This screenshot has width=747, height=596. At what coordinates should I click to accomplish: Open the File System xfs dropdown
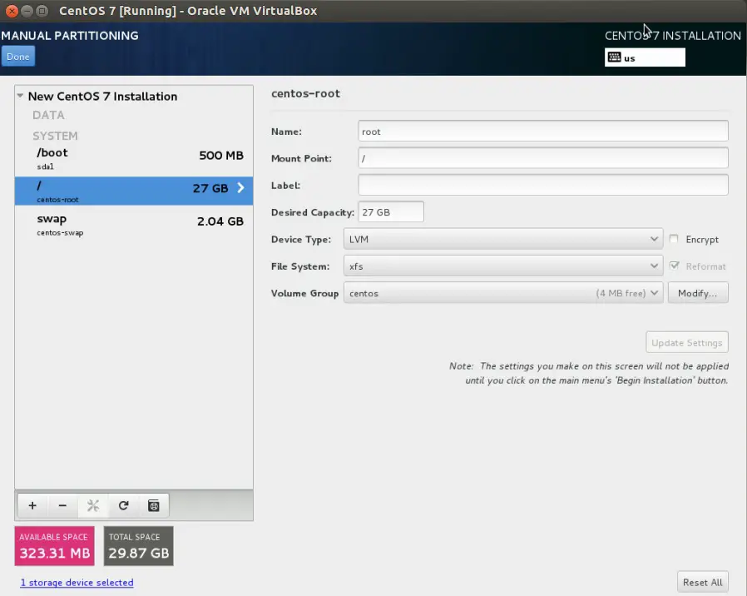(x=503, y=266)
